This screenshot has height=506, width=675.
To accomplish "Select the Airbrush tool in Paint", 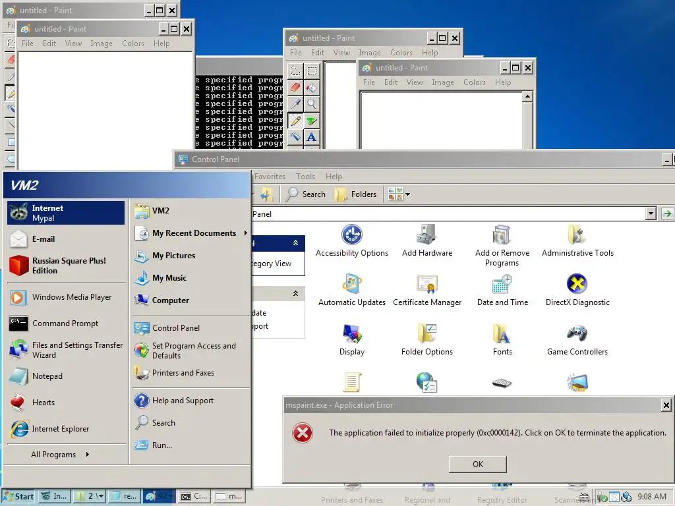I will [295, 137].
